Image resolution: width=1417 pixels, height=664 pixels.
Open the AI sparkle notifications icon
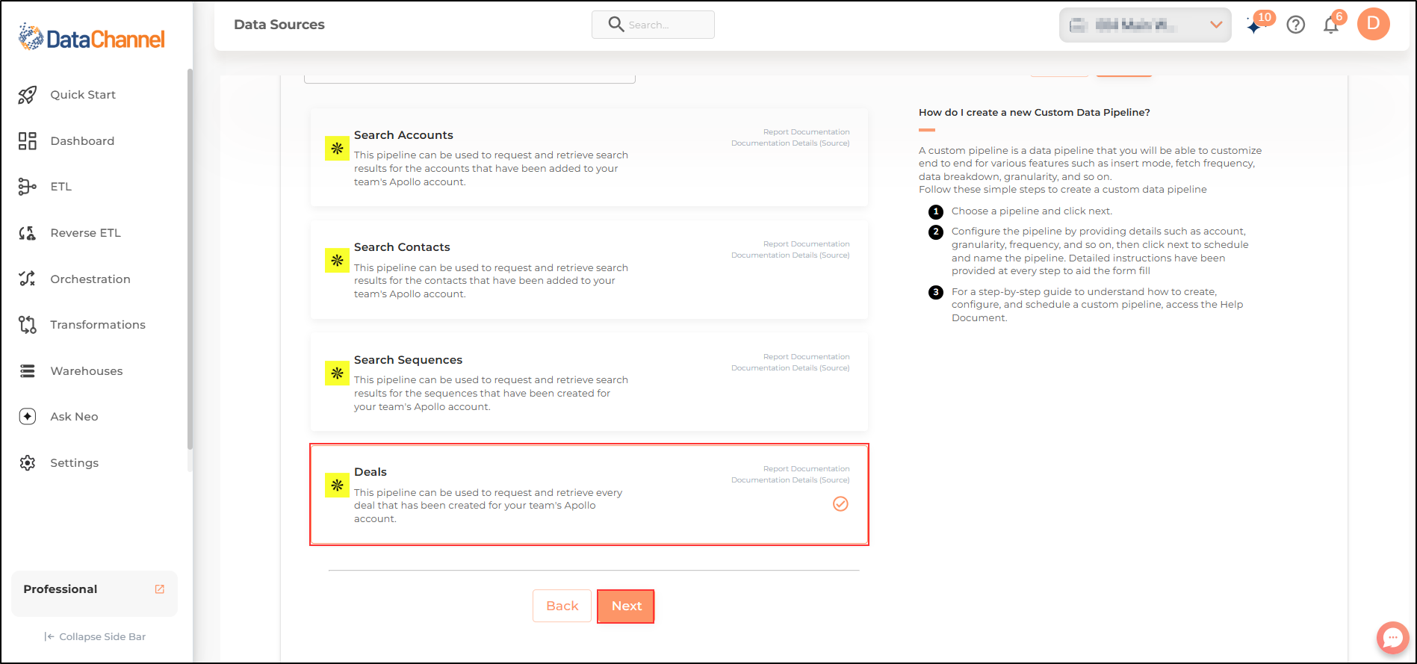click(x=1255, y=25)
